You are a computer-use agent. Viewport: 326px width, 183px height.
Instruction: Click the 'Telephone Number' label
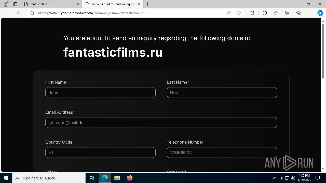click(x=185, y=142)
